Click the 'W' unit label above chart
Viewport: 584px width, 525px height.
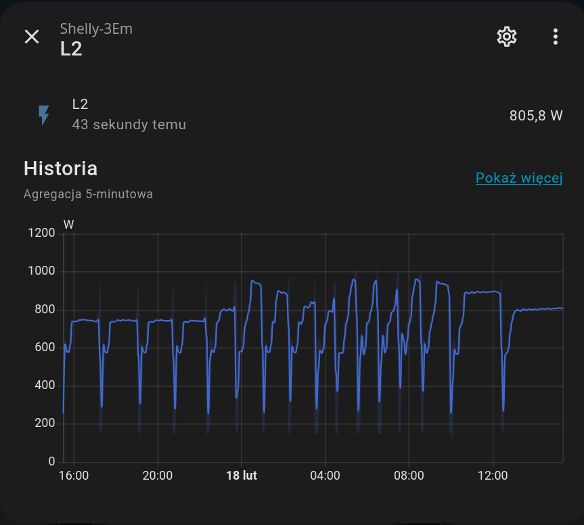pos(68,225)
